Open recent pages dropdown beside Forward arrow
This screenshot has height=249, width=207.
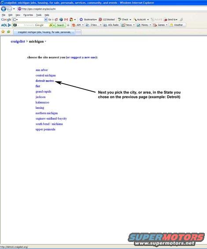(x=14, y=9)
